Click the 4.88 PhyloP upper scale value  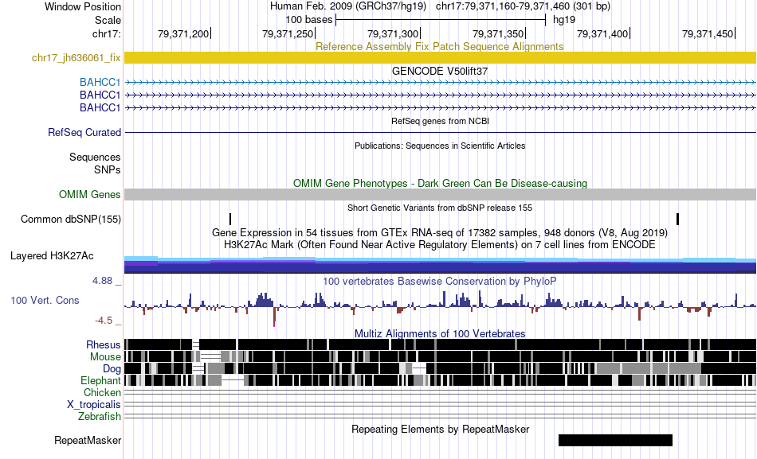coord(102,281)
